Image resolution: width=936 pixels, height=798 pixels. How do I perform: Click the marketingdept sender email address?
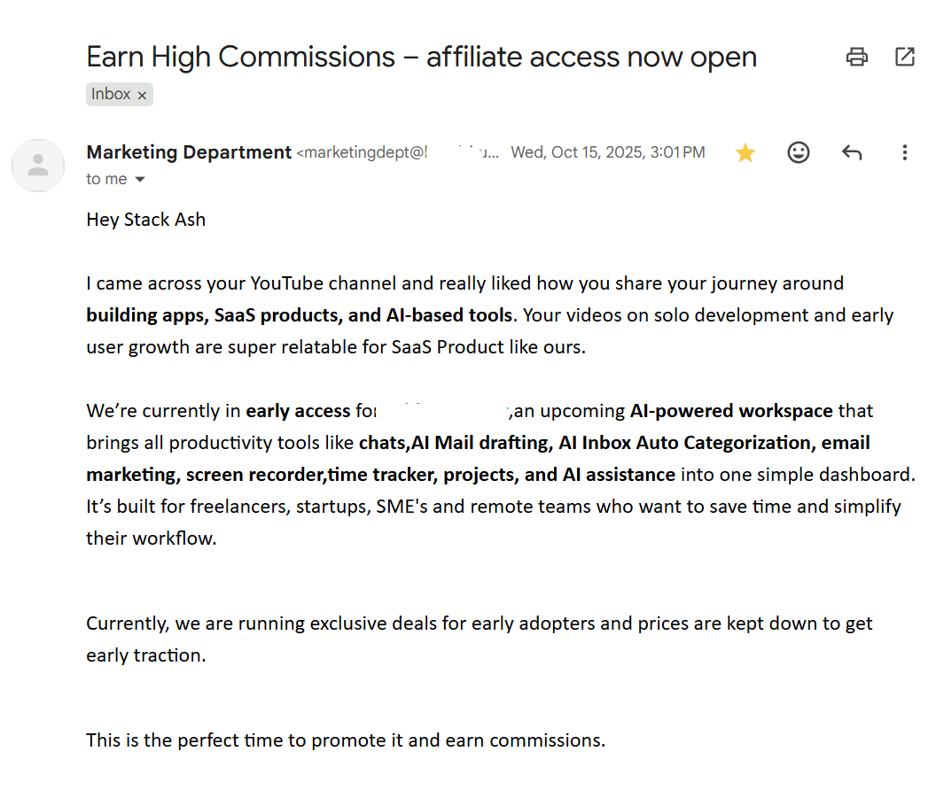tap(362, 153)
